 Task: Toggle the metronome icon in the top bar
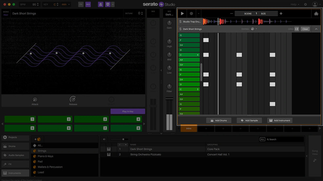click(100, 4)
